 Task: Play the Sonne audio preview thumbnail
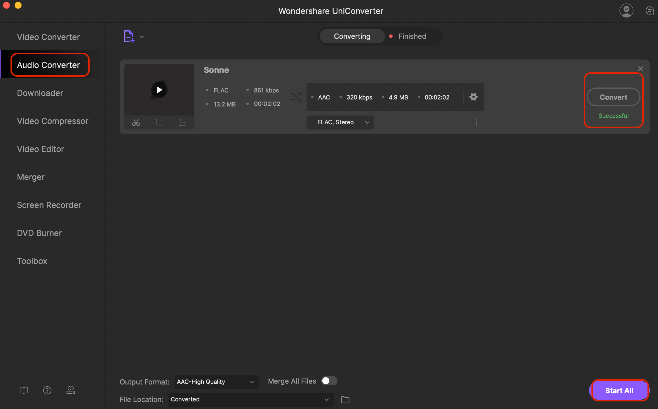(x=159, y=90)
